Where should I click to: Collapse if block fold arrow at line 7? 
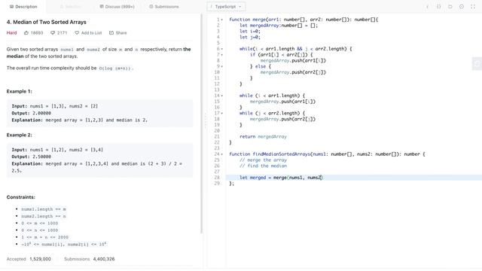pyautogui.click(x=222, y=55)
